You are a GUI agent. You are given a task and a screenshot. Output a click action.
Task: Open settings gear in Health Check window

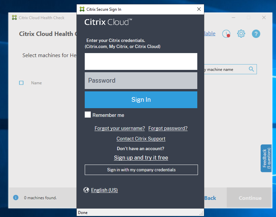coord(241,34)
